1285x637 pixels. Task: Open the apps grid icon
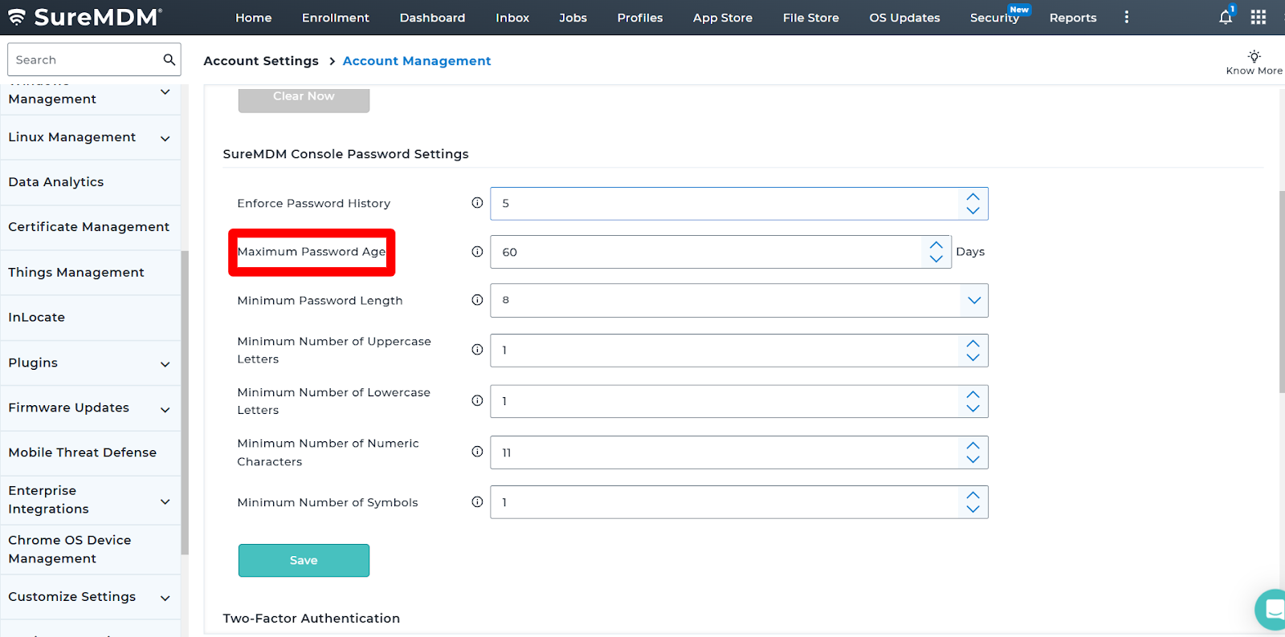(1258, 17)
